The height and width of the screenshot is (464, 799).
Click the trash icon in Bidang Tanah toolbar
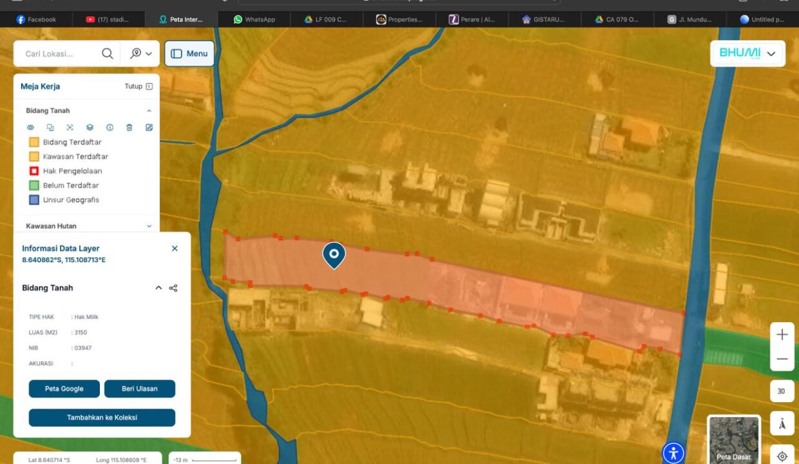point(130,128)
